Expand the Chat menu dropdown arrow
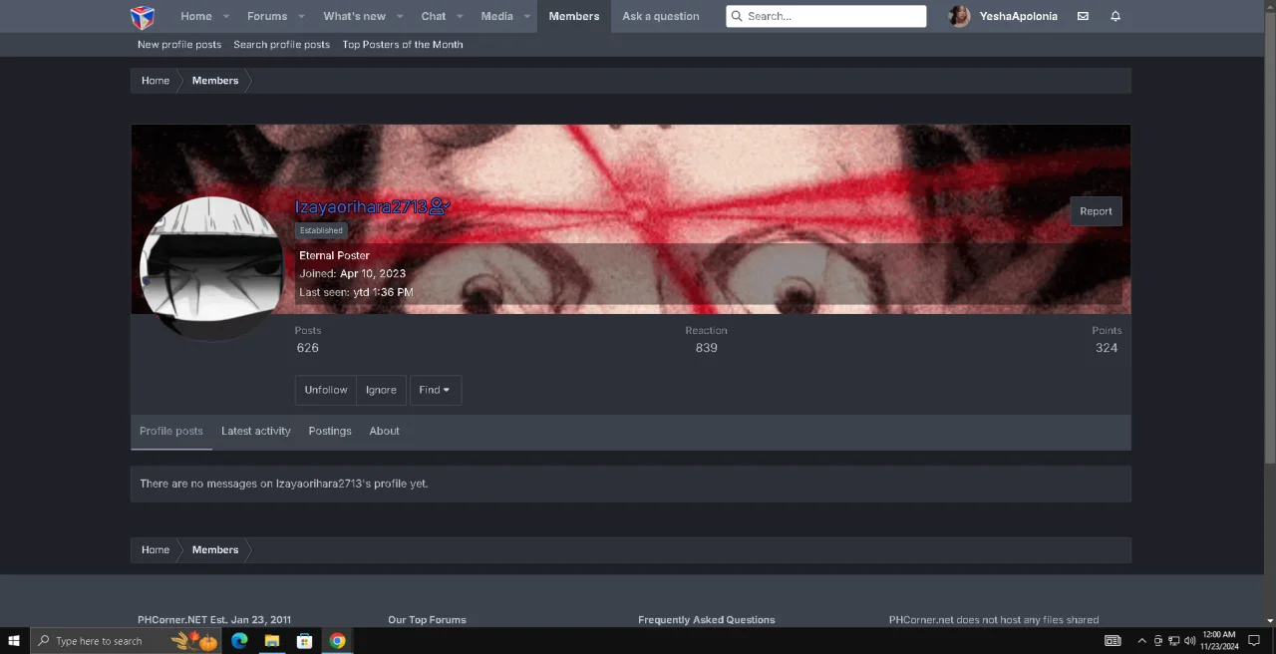 click(460, 16)
